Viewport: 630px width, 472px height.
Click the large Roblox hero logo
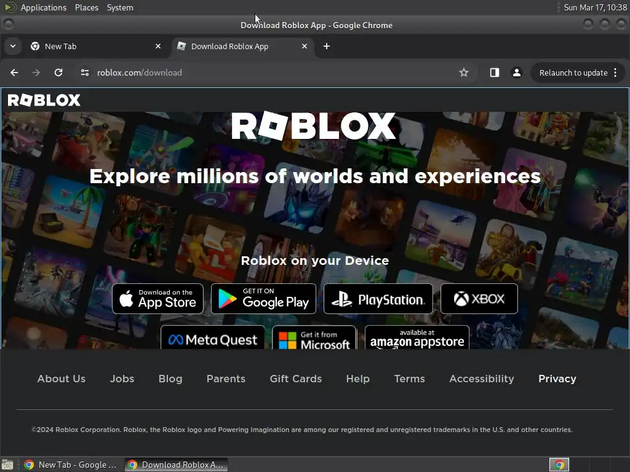314,126
